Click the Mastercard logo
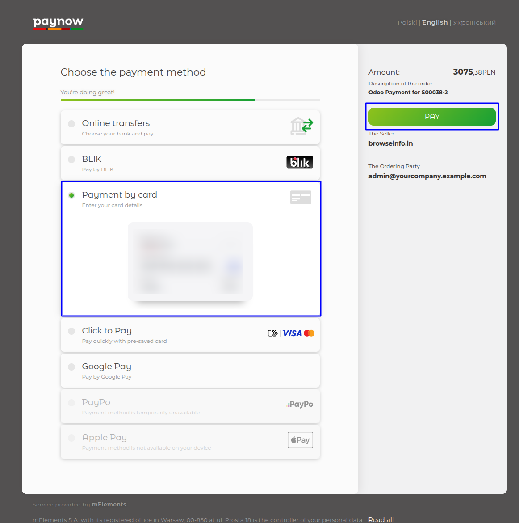Screen dimensions: 519x523 [x=309, y=333]
